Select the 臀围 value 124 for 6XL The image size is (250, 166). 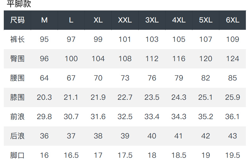tap(233, 59)
